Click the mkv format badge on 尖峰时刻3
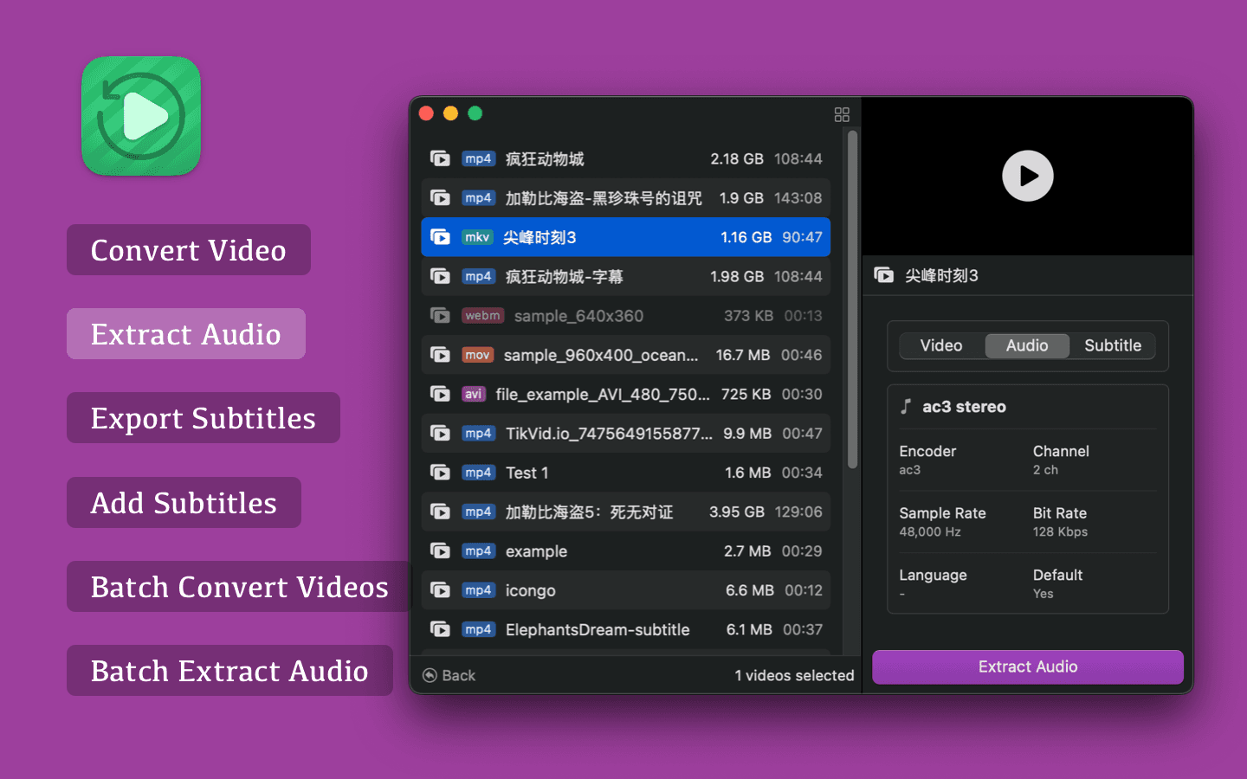The height and width of the screenshot is (779, 1247). point(476,237)
